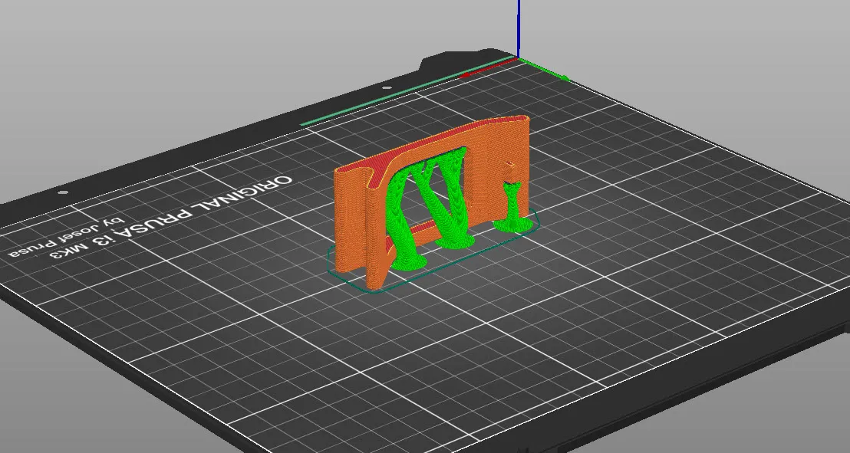Select the small standalone green support pillar
Image resolution: width=850 pixels, height=453 pixels.
pos(512,208)
